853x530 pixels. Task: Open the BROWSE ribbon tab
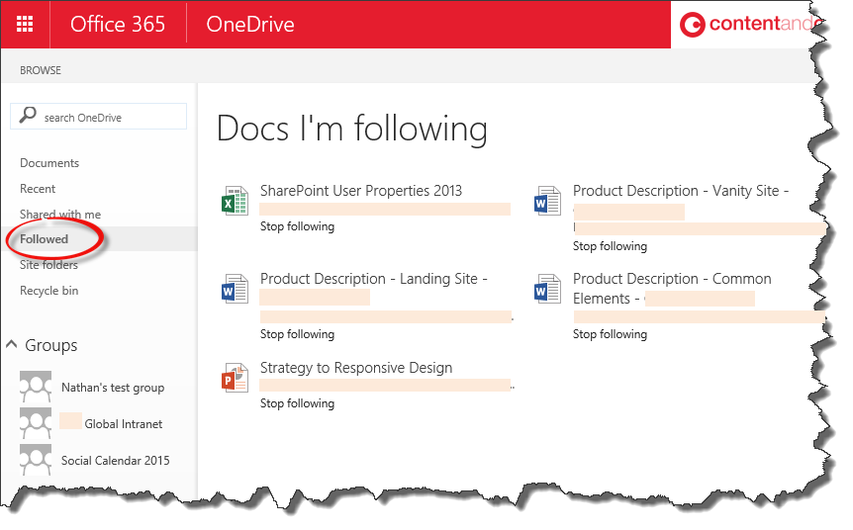(x=41, y=70)
